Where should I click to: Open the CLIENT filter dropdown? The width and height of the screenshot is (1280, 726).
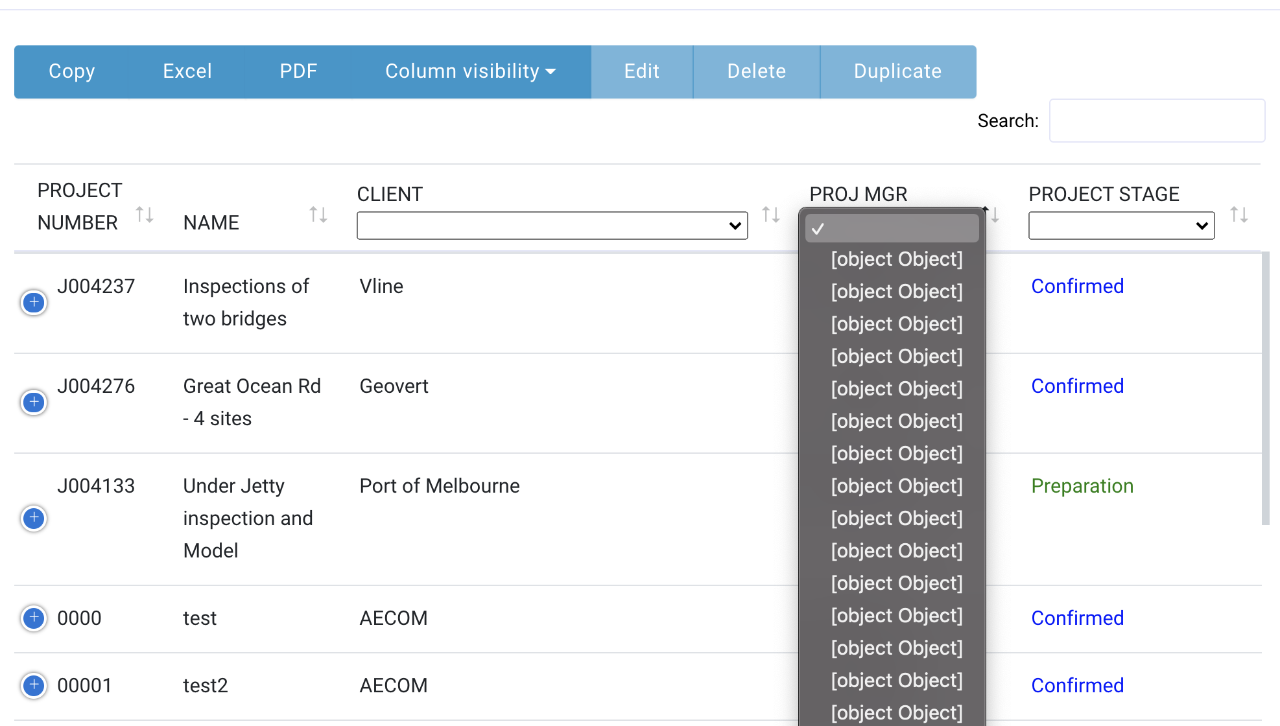[x=551, y=225]
